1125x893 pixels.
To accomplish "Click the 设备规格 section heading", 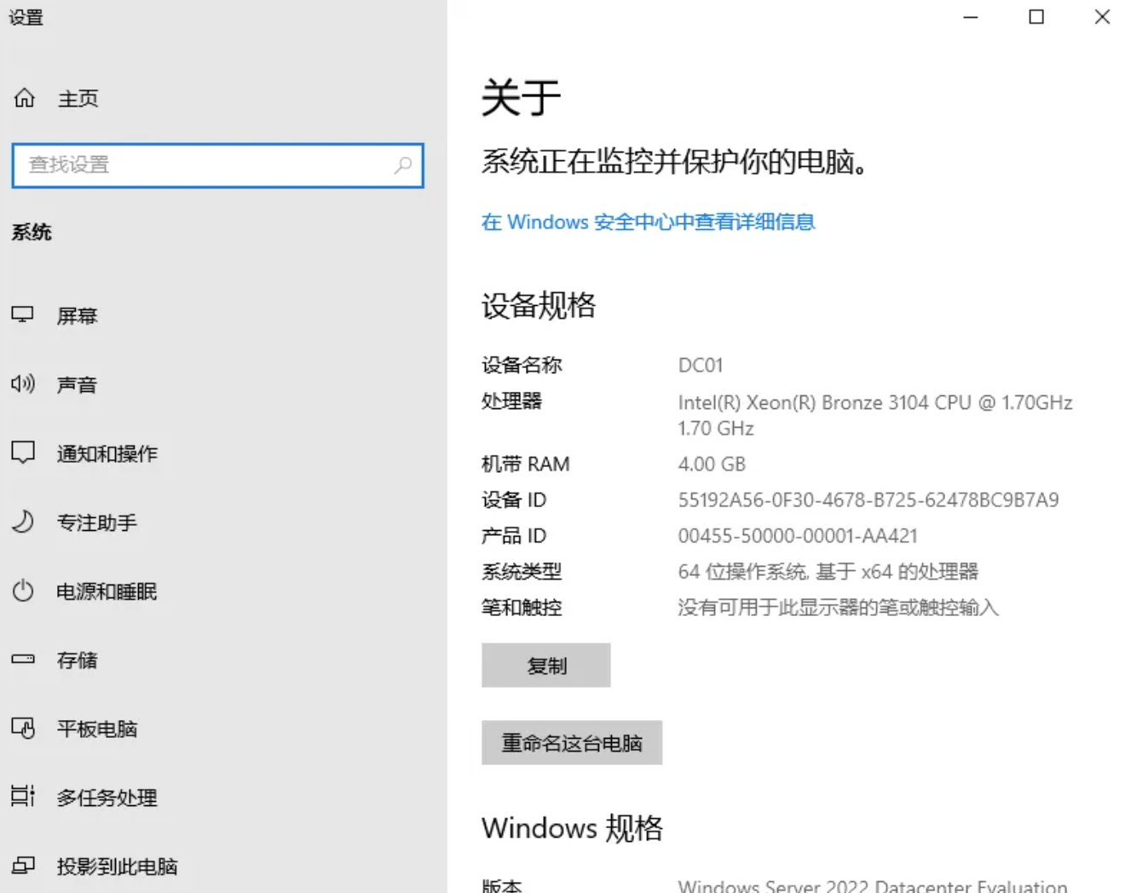I will (539, 305).
